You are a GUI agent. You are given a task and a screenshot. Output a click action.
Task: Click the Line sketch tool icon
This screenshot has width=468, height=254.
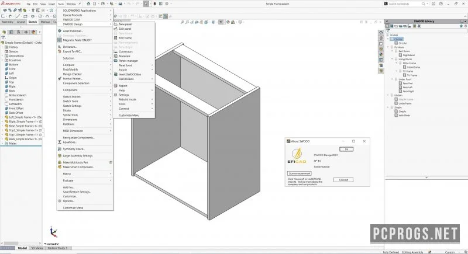pyautogui.click(x=18, y=16)
